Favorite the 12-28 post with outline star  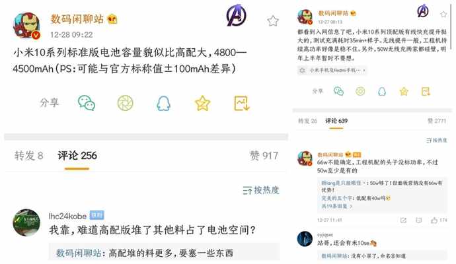[x=273, y=21]
